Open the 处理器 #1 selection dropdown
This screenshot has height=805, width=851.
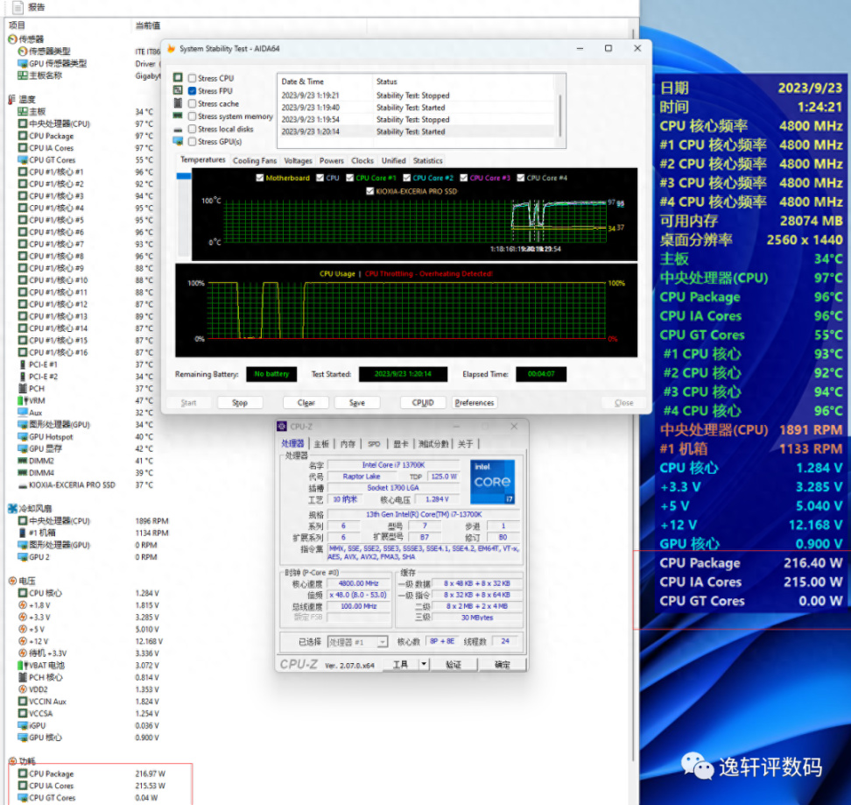(382, 642)
